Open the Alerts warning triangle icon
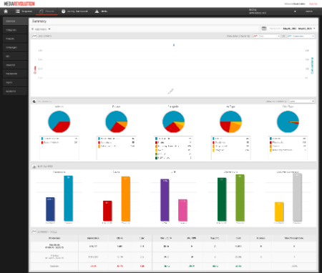 click(97, 11)
